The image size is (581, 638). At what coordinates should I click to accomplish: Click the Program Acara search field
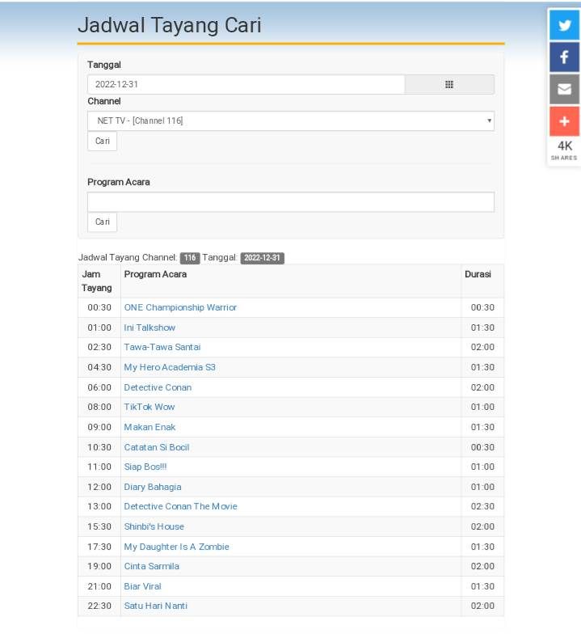290,202
